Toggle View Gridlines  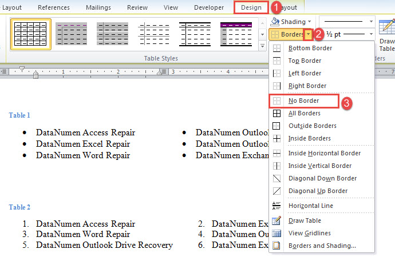(x=322, y=233)
